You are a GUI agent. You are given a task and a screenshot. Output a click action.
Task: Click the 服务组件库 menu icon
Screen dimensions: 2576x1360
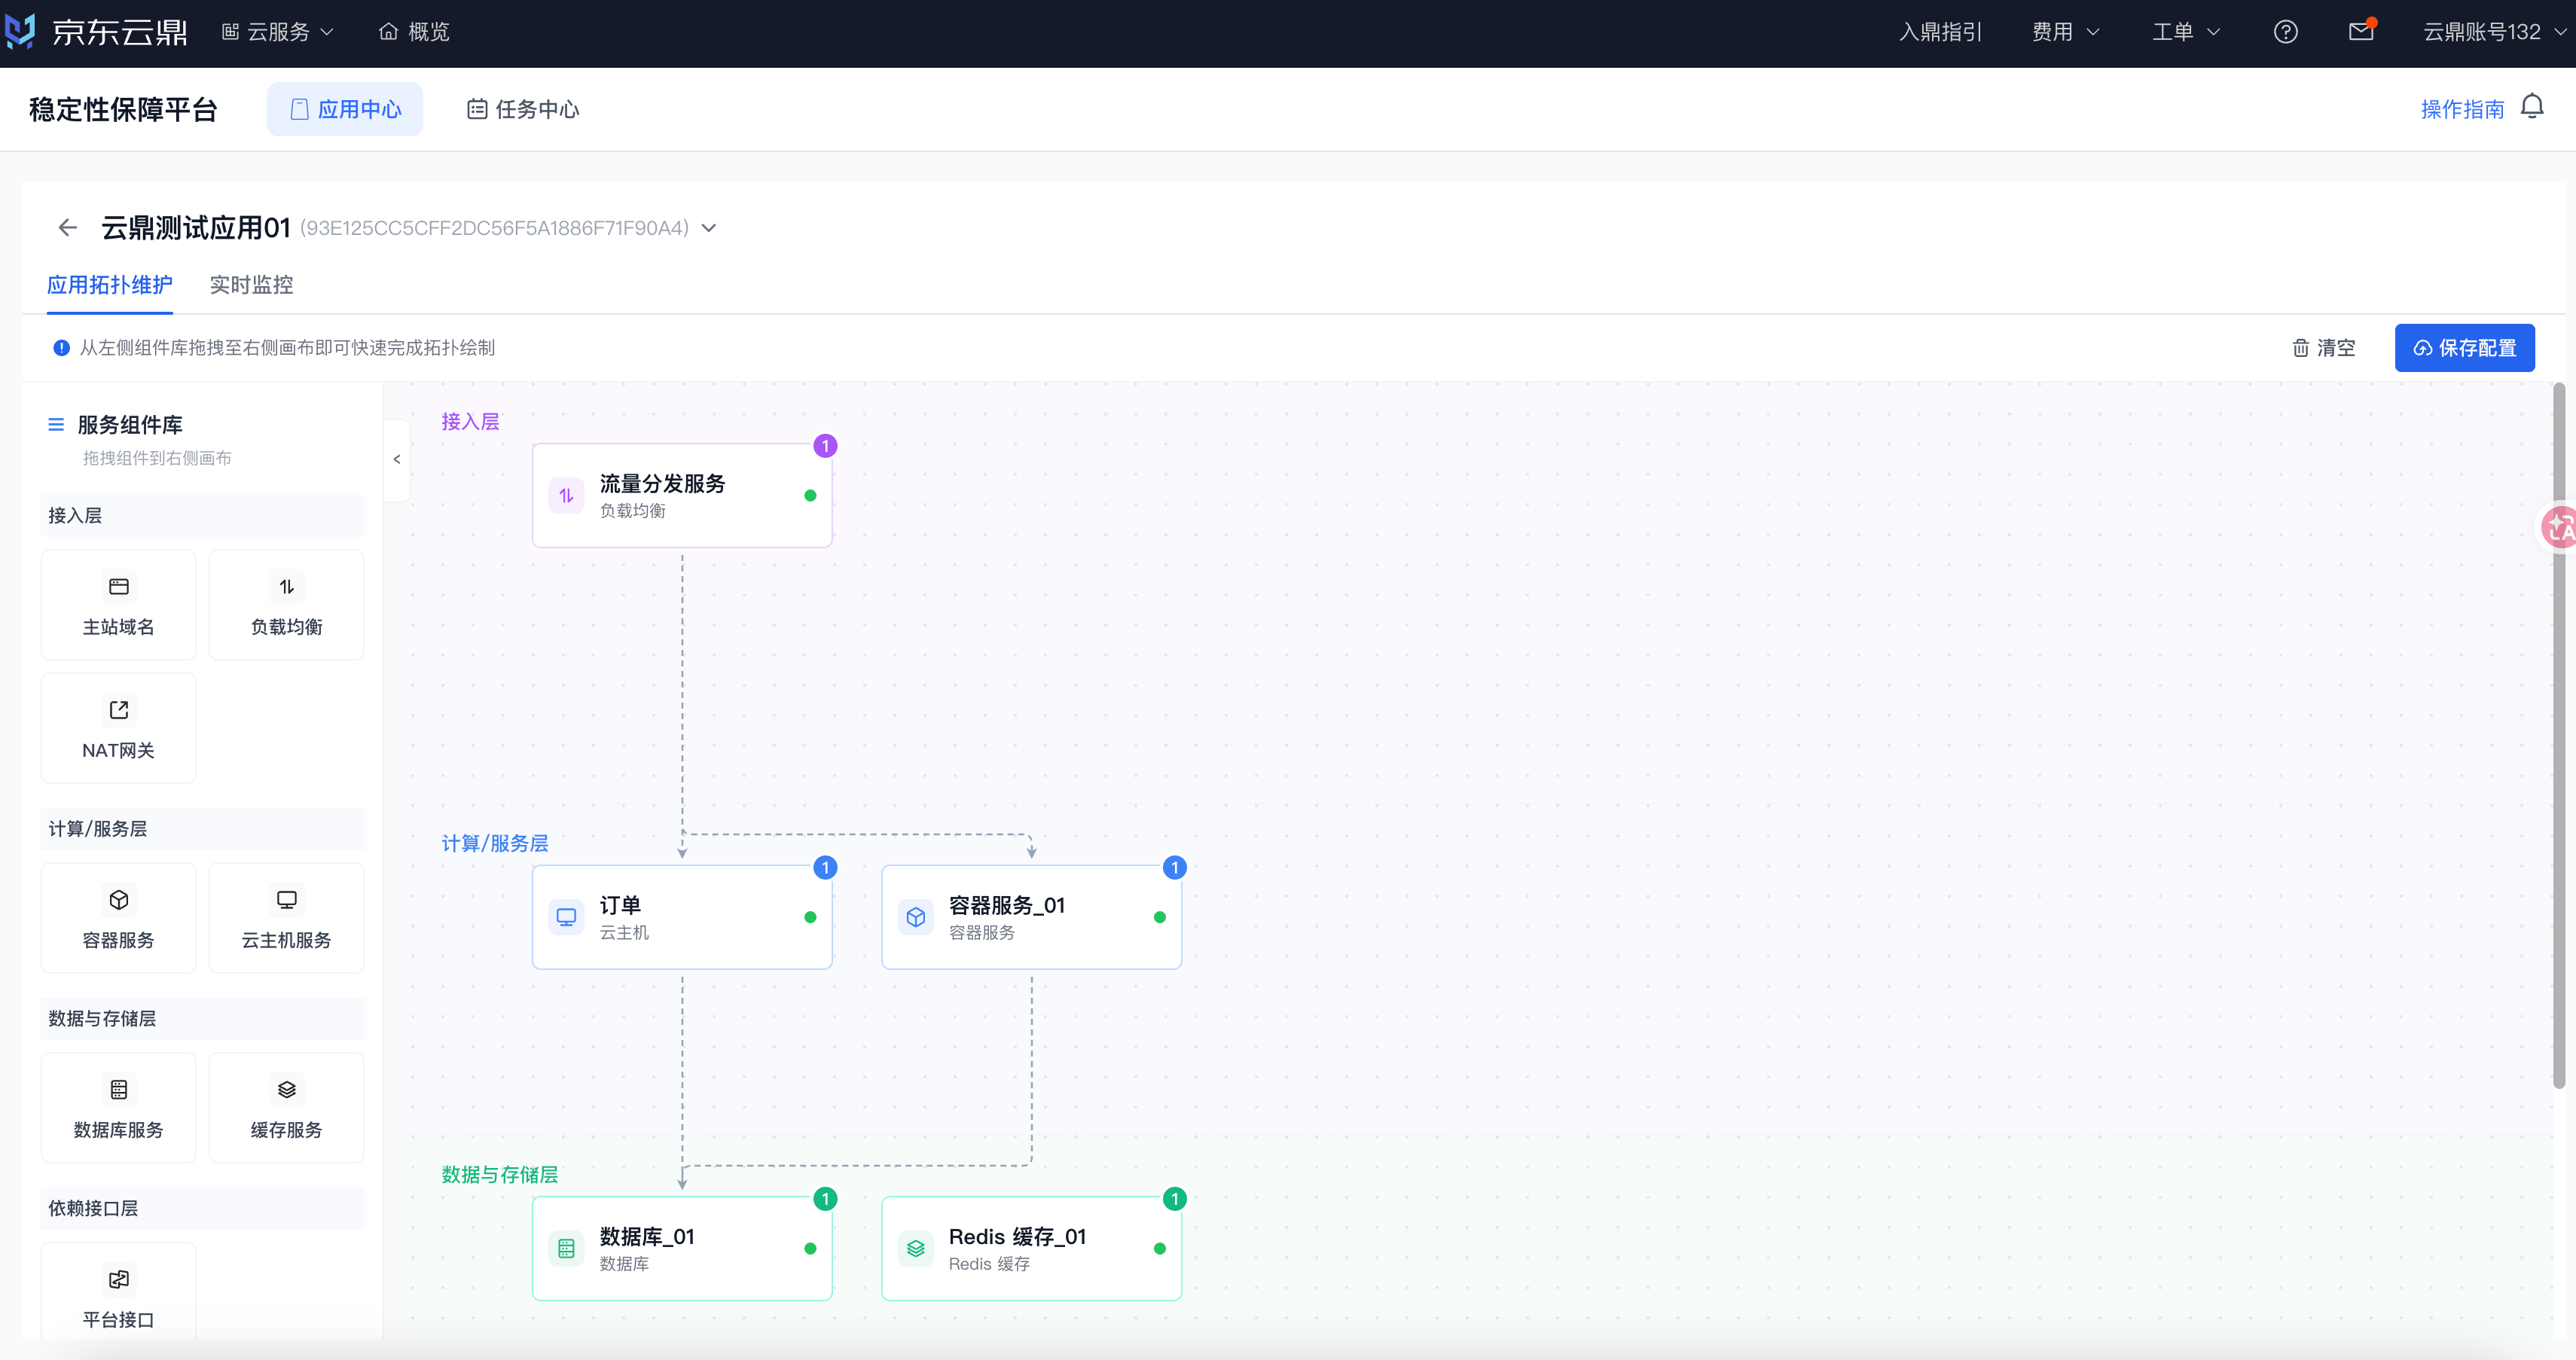pyautogui.click(x=56, y=425)
